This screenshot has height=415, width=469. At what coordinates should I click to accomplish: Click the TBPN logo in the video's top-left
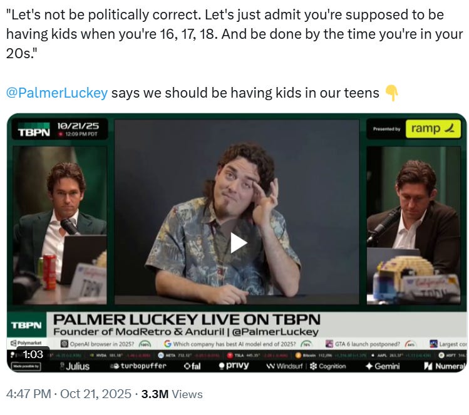click(x=34, y=132)
